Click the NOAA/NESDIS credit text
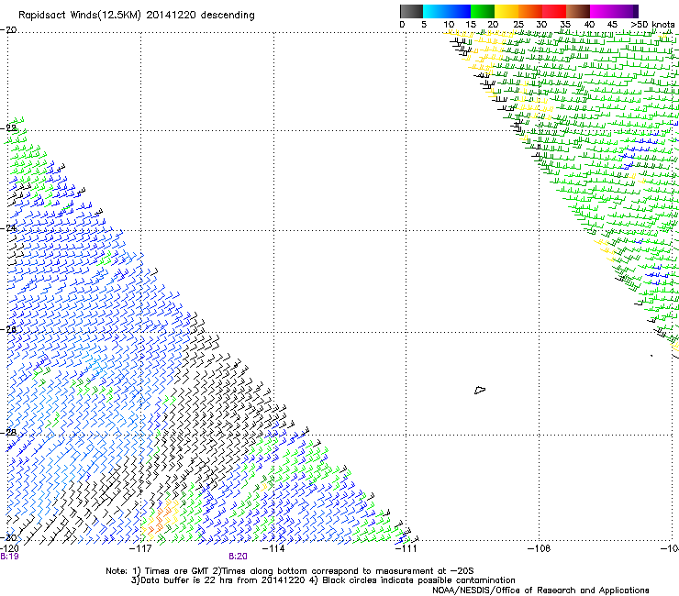This screenshot has height=596, width=679. pyautogui.click(x=540, y=590)
